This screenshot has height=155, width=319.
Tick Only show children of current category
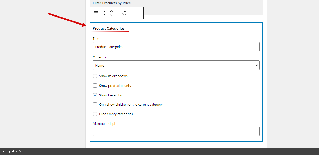[95, 105]
